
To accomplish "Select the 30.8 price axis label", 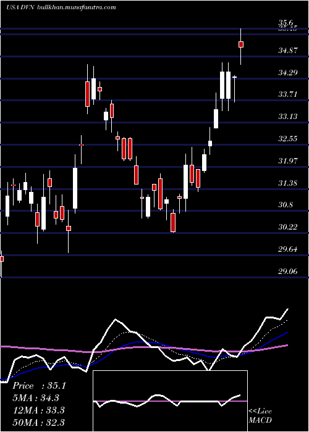I will point(286,205).
